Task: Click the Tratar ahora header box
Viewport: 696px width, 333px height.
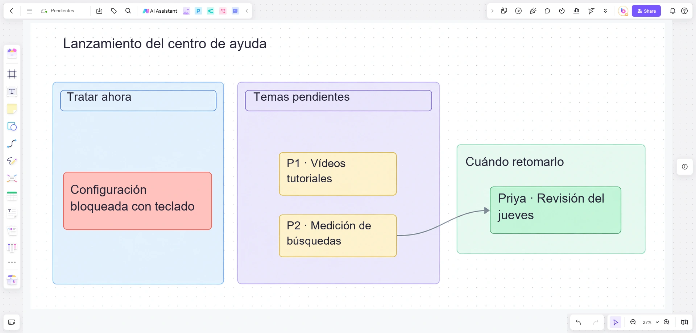Action: point(138,100)
